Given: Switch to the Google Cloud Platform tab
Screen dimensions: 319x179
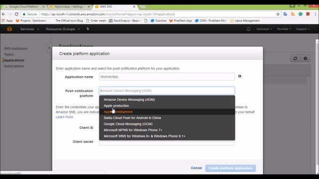Looking at the screenshot, I should coord(24,6).
